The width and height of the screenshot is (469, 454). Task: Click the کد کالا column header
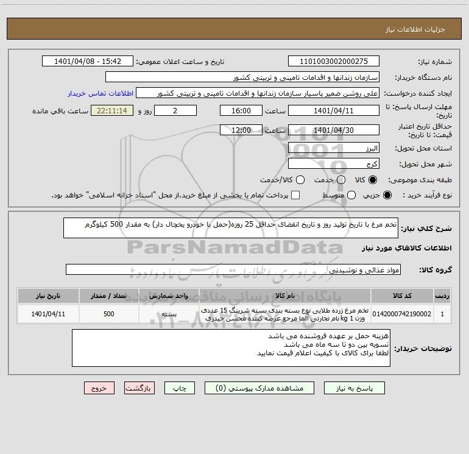[402, 296]
